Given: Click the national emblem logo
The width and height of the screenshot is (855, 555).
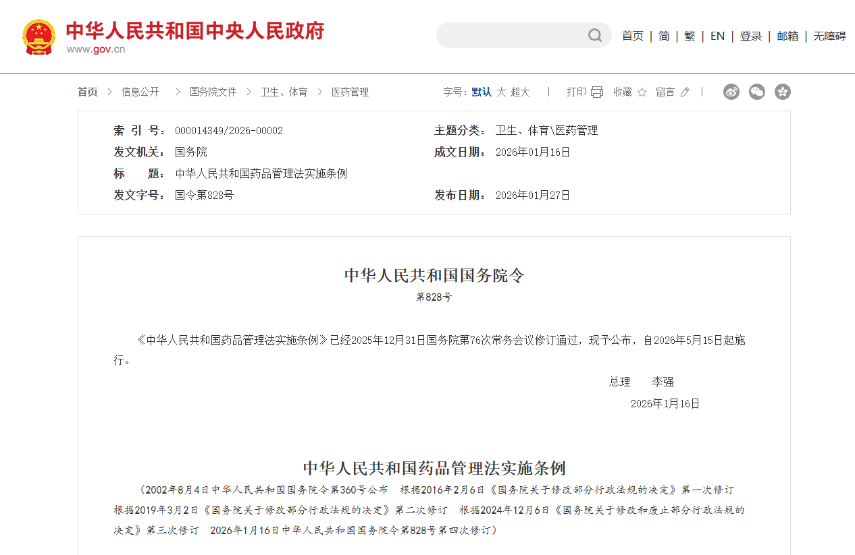Looking at the screenshot, I should point(39,36).
